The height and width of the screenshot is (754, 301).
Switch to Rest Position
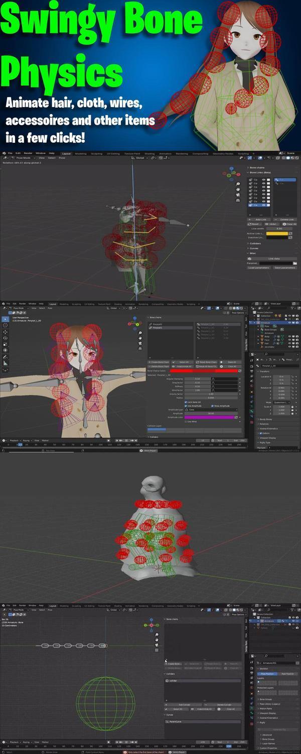287,674
